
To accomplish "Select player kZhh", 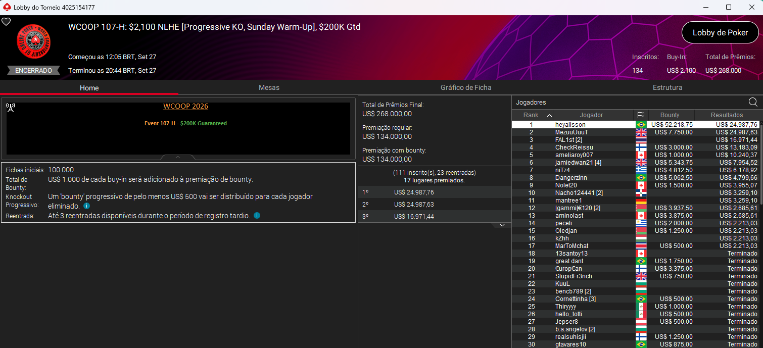I will 636,238.
